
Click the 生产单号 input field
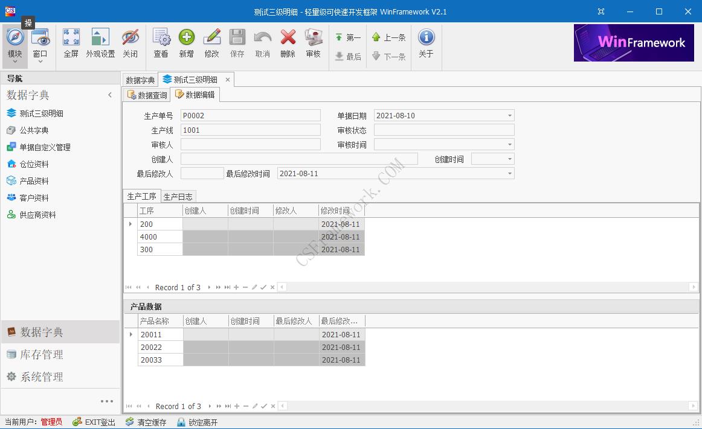click(250, 115)
